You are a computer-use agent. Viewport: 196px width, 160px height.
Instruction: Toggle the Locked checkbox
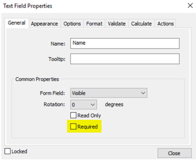[8, 151]
